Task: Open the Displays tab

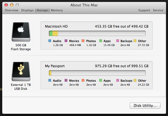Action: click(27, 10)
